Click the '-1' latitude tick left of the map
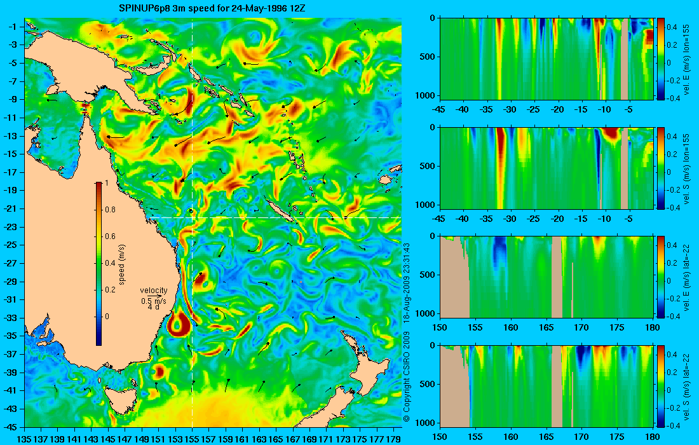 (11, 27)
